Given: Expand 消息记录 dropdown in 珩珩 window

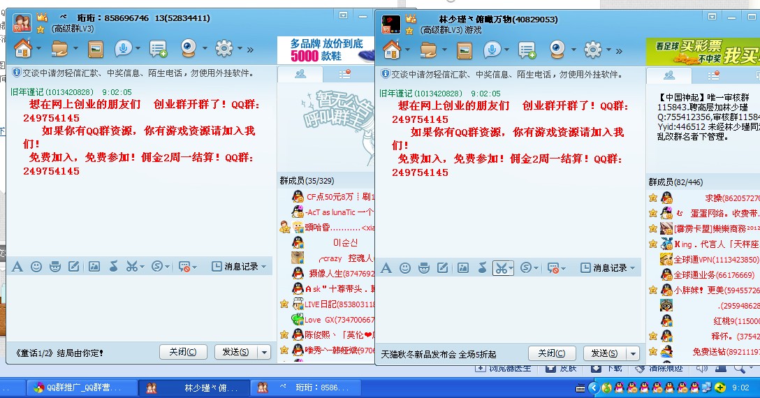Looking at the screenshot, I should pyautogui.click(x=264, y=267).
